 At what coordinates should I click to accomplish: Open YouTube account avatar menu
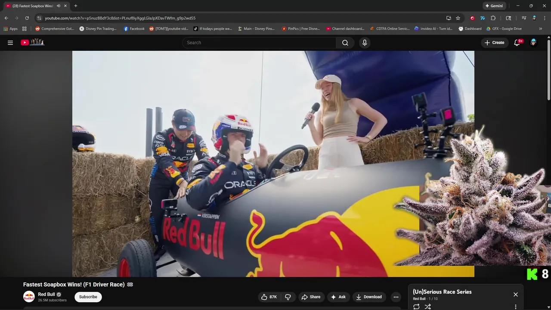click(x=533, y=43)
